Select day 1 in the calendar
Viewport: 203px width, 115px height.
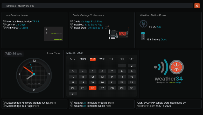[x=122, y=66]
